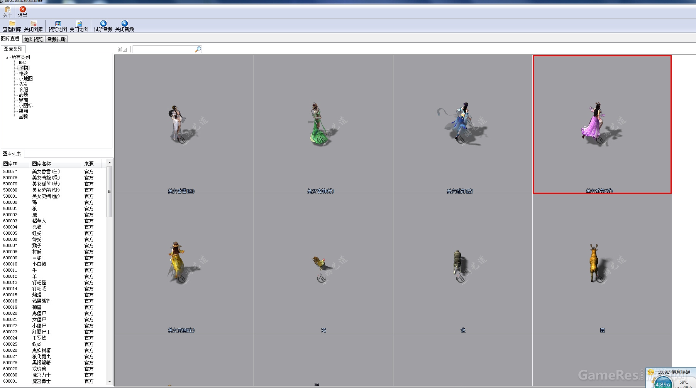
Task: Select the 小地图 category
Action: 26,79
